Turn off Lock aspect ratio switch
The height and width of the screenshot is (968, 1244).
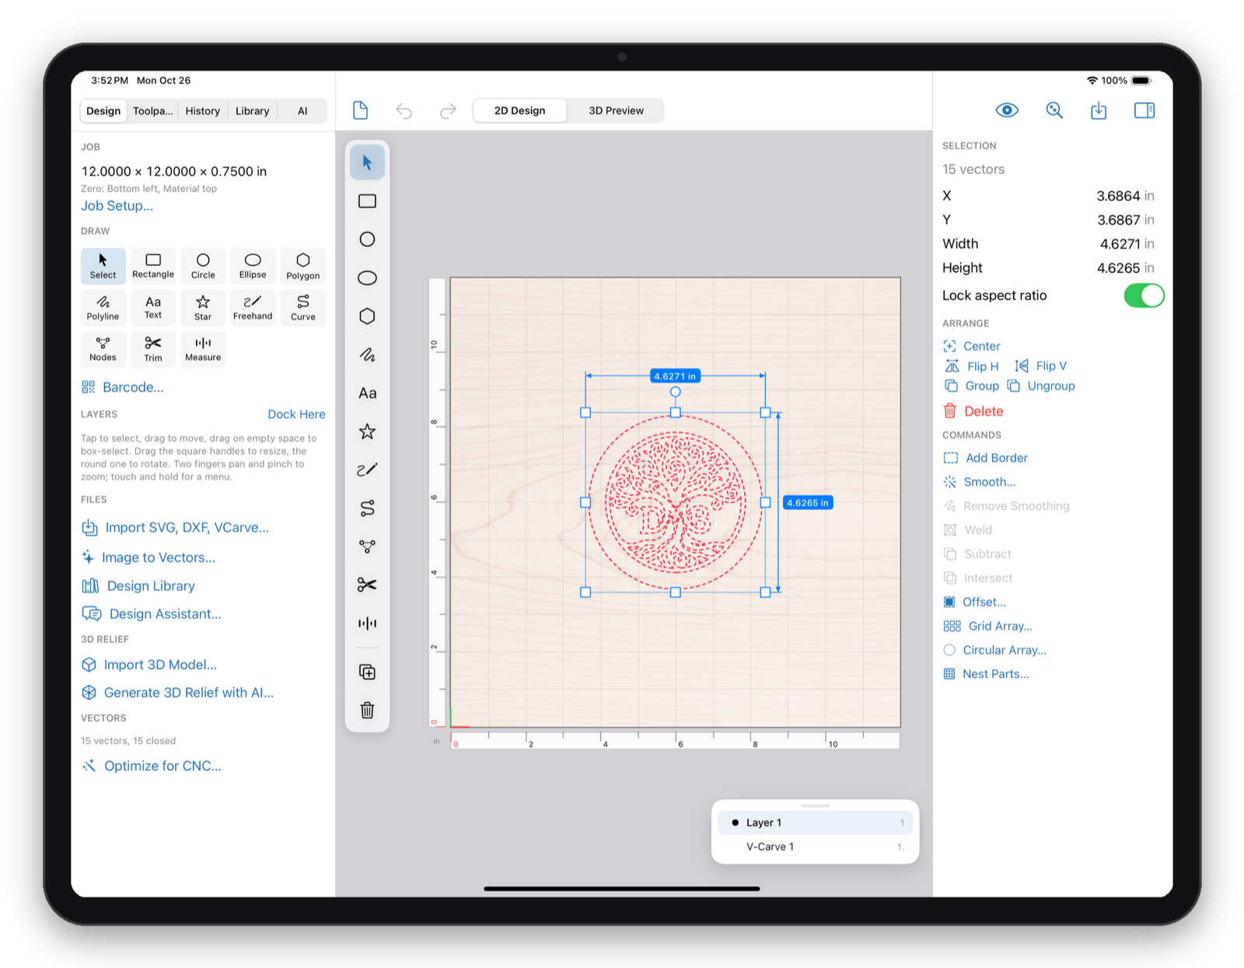[x=1144, y=295]
